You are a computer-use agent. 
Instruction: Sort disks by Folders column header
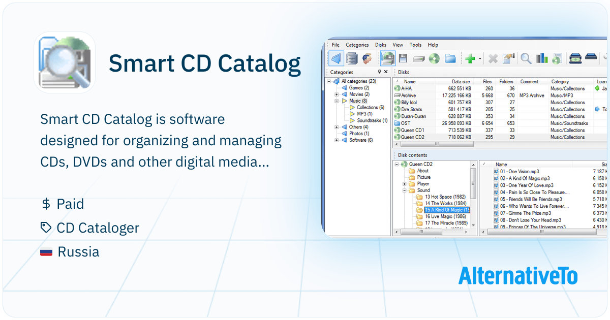507,81
